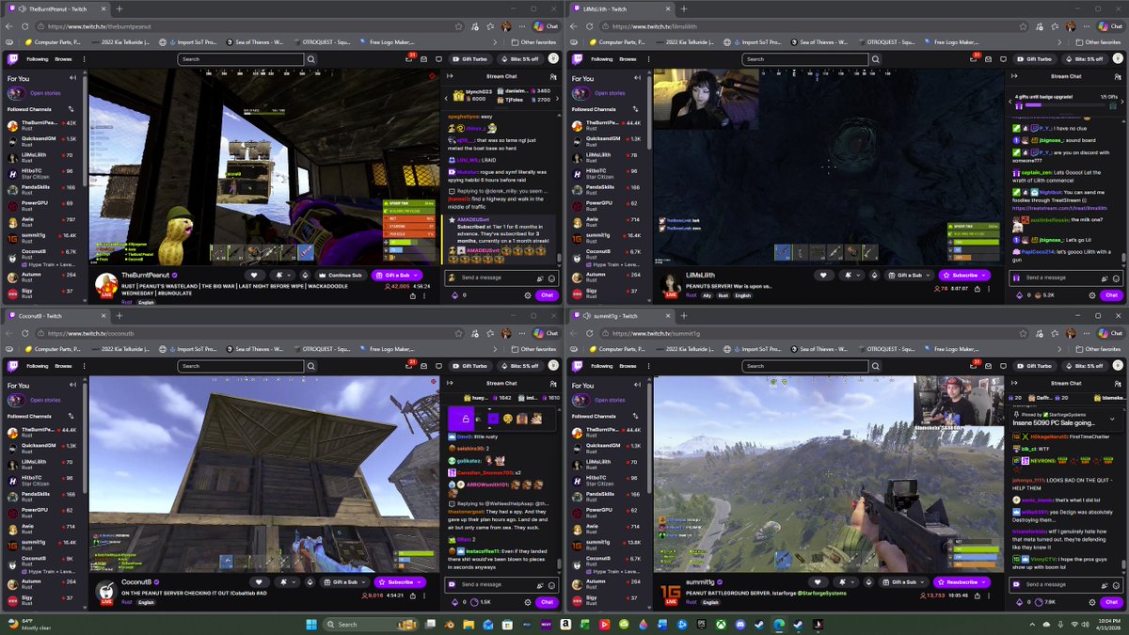The height and width of the screenshot is (635, 1129).
Task: Open community users list in summit1g chat
Action: [1116, 383]
